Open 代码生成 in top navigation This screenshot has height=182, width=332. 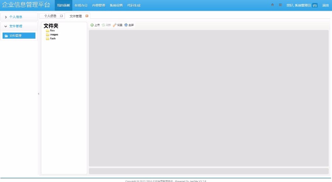(x=134, y=5)
